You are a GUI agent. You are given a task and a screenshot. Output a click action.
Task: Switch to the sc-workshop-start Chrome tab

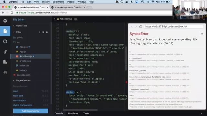(68, 7)
